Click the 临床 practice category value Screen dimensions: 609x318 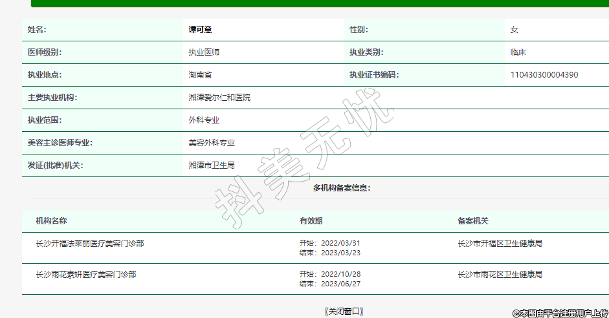tap(518, 52)
